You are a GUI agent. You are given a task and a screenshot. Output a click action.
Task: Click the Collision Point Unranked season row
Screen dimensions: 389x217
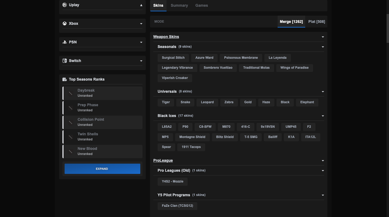[x=103, y=122]
